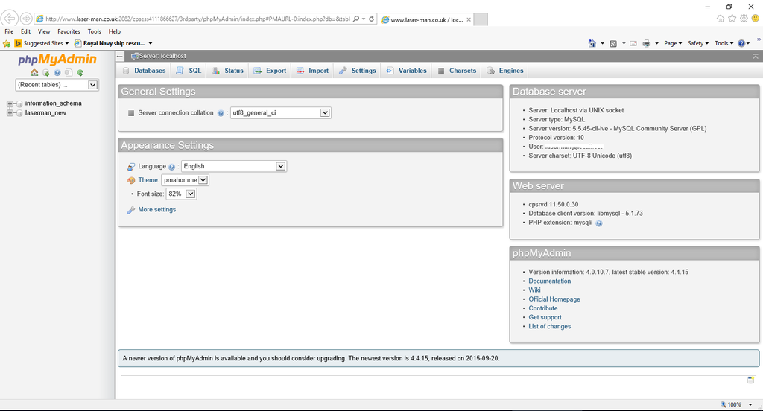Collapse navigation panel with left-arrow button

coord(120,56)
